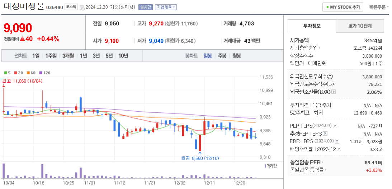Click the blue 최저 arrow marker on chart
The width and height of the screenshot is (392, 189).
pyautogui.click(x=200, y=153)
